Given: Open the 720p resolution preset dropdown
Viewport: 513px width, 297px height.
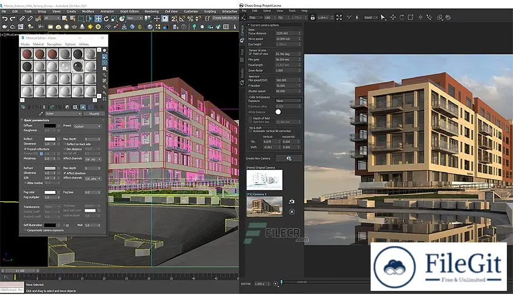Looking at the screenshot, I should click(255, 17).
